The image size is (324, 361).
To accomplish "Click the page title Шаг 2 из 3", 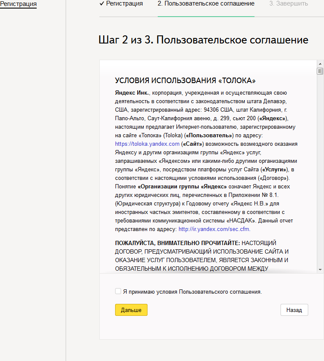I will pyautogui.click(x=126, y=40).
